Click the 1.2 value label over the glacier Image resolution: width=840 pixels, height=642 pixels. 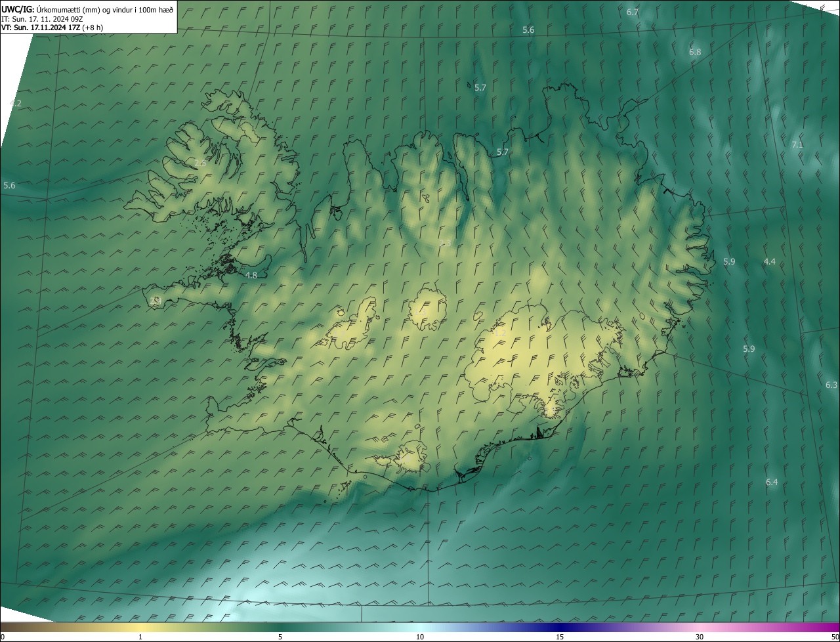point(500,333)
